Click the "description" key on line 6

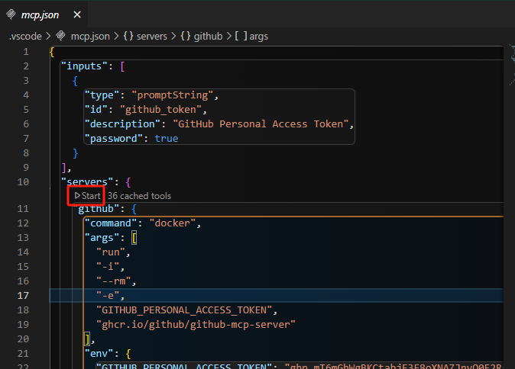(122, 124)
